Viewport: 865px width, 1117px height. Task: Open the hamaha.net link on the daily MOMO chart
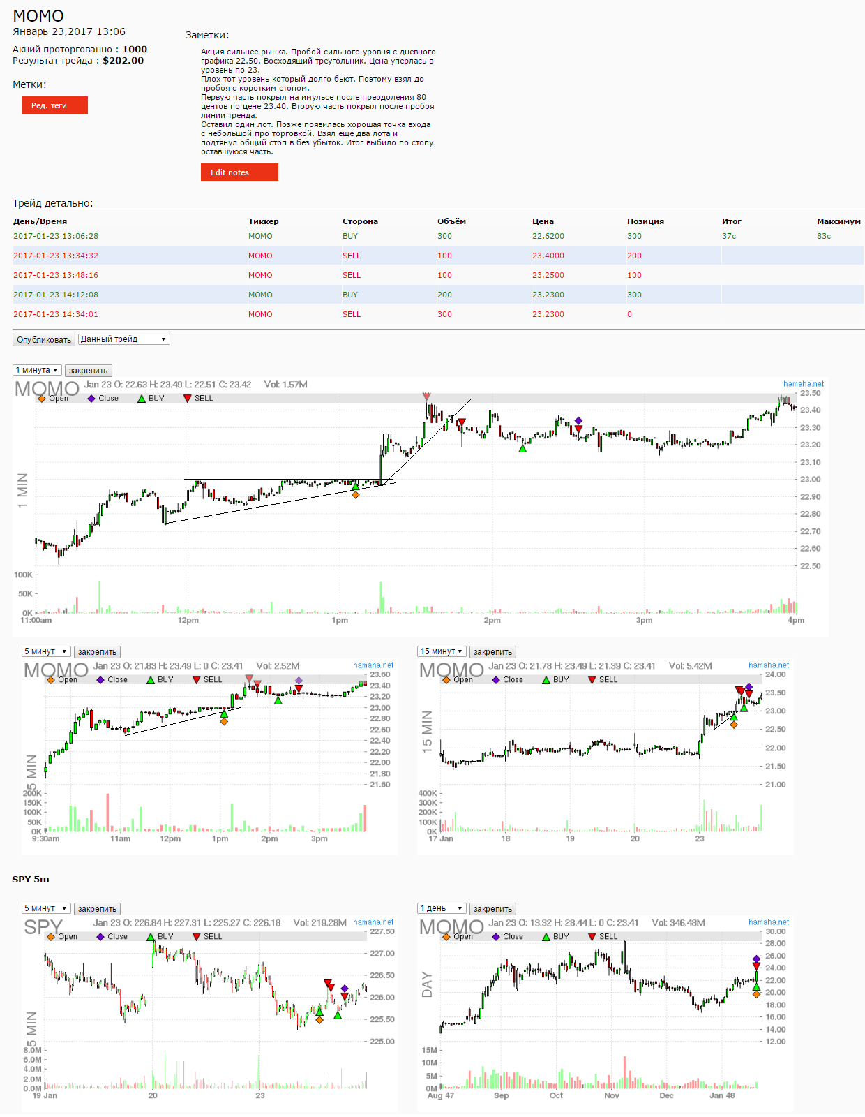point(769,922)
